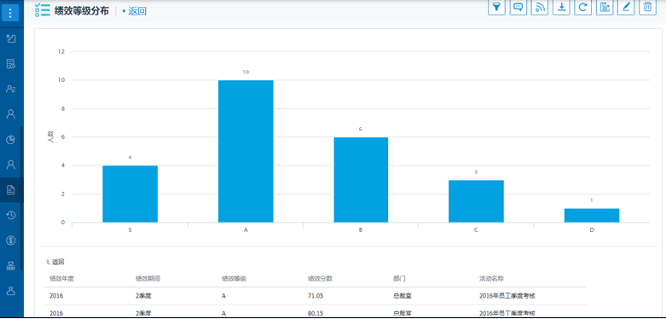Open the three-dot sidebar menu
Image resolution: width=666 pixels, height=319 pixels.
[10, 12]
